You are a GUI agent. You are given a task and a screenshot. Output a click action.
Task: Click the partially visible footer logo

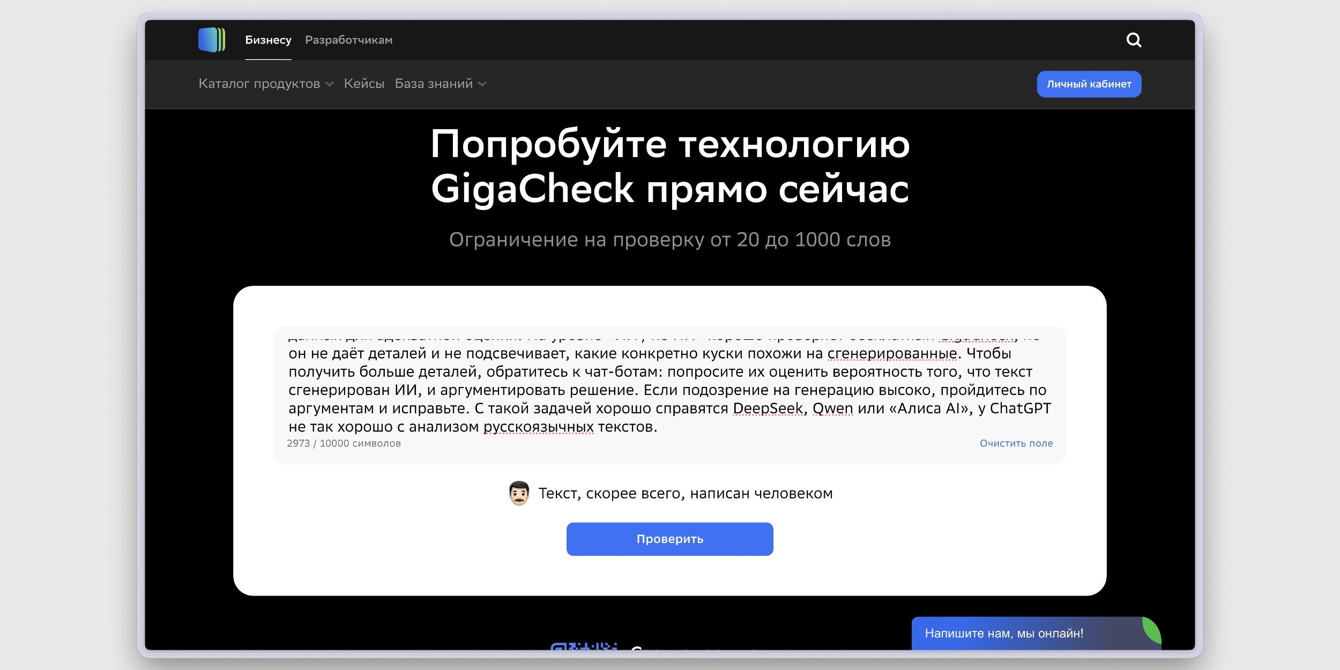[x=584, y=653]
